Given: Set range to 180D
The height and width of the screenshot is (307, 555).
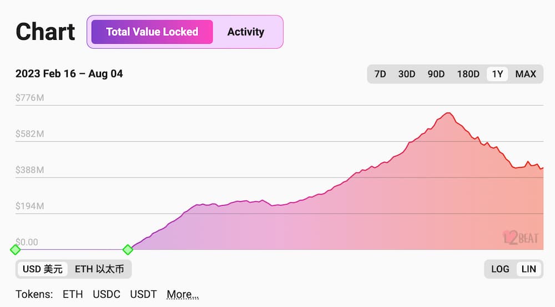Looking at the screenshot, I should click(x=468, y=74).
